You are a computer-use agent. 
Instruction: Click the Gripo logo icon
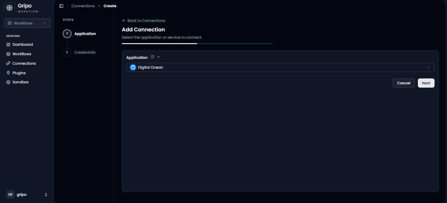(x=9, y=8)
